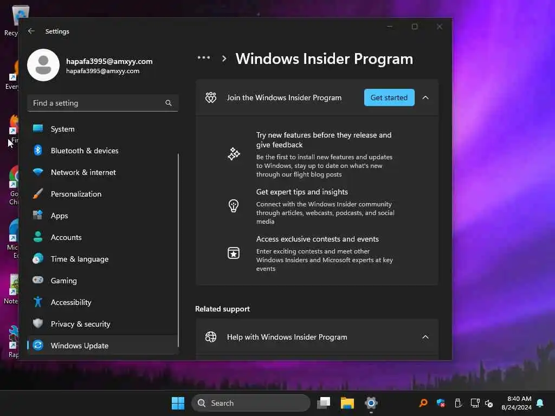Open Gaming settings

click(102, 281)
